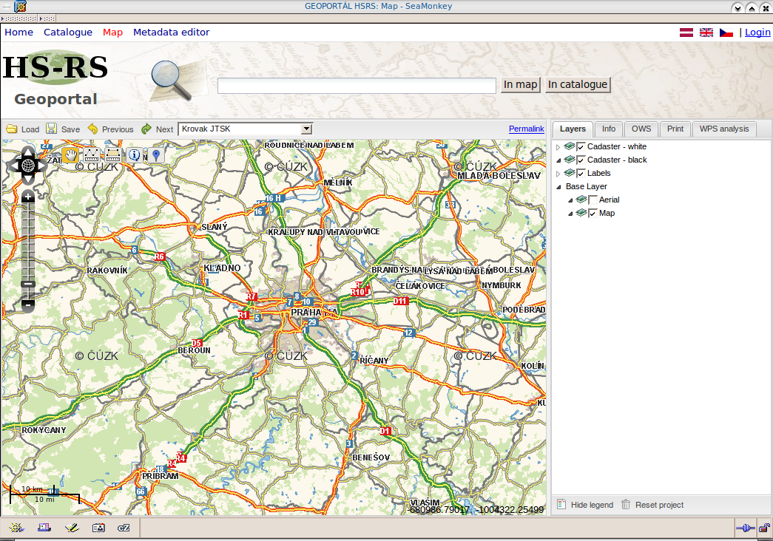Click the Previous yellow arrow icon
773x541 pixels.
(92, 129)
